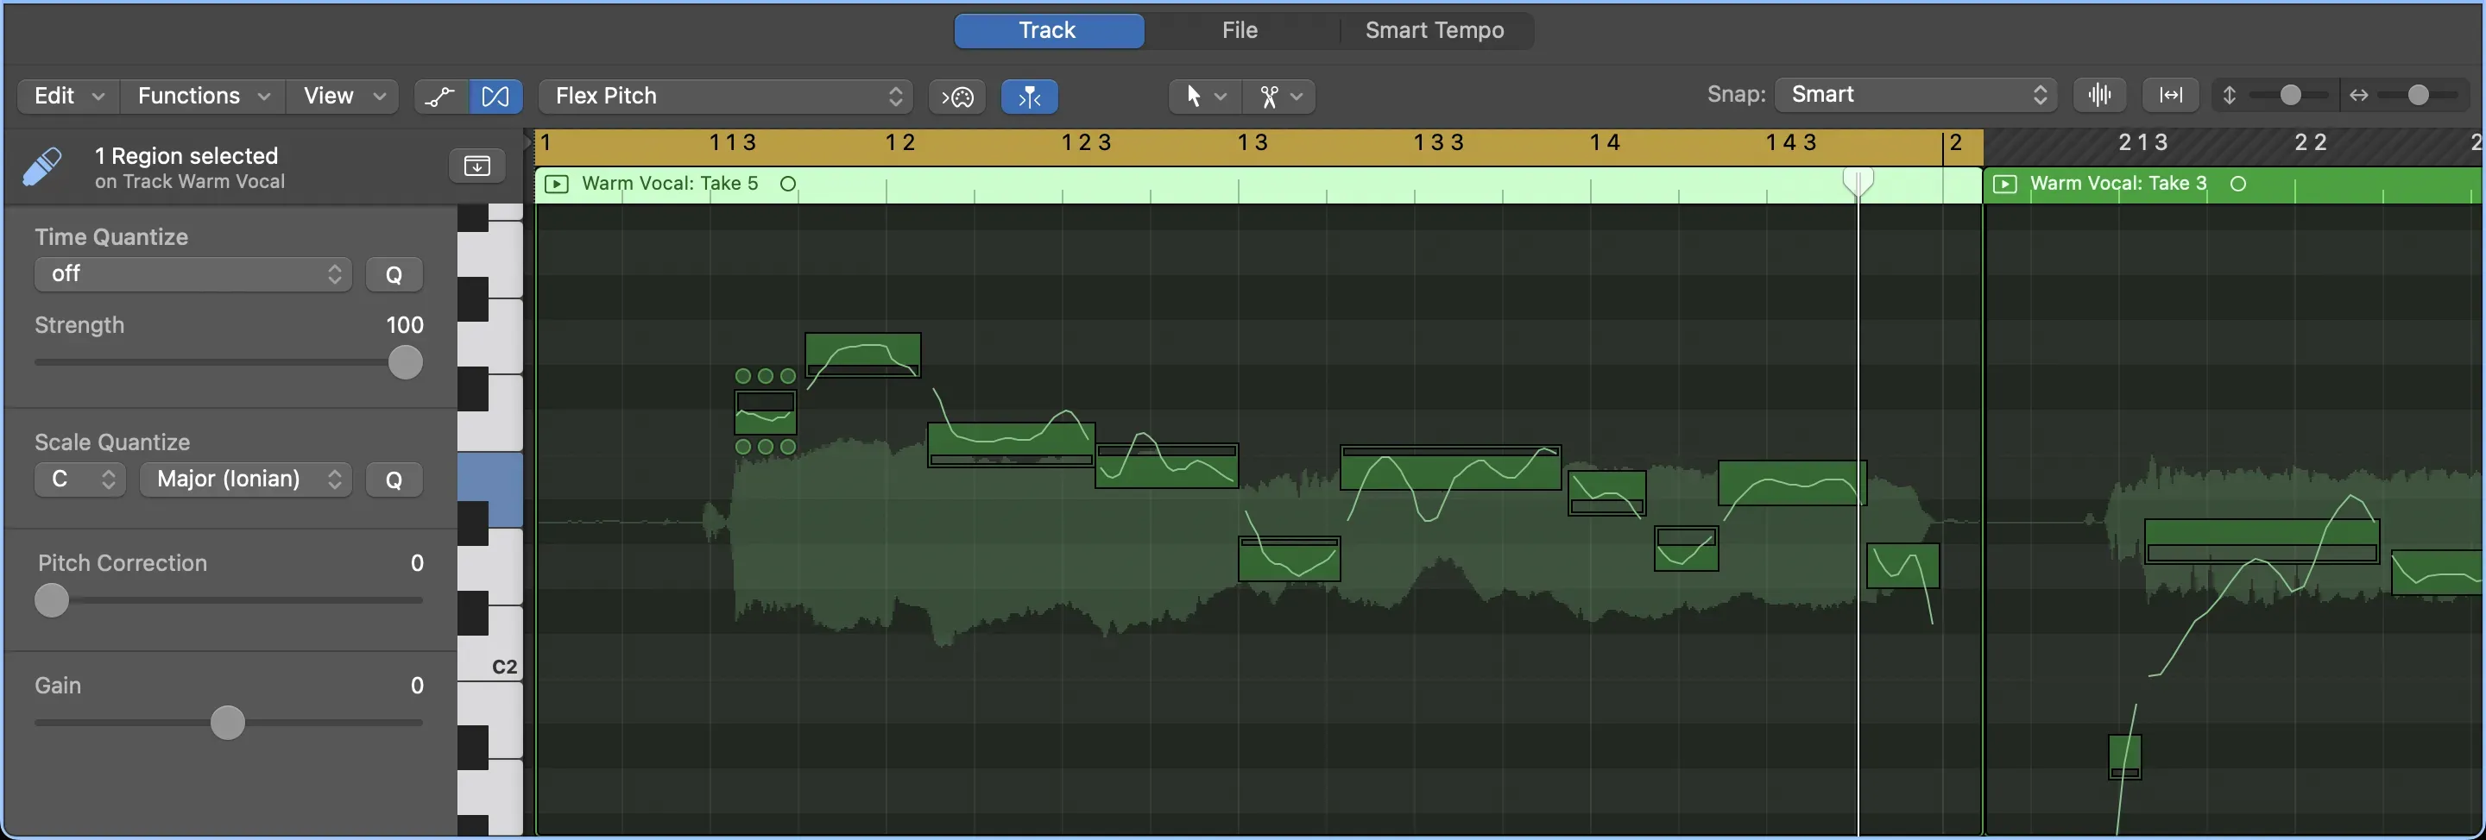Click loop circle on Warm Vocal: Take 5
The image size is (2486, 840).
(787, 183)
